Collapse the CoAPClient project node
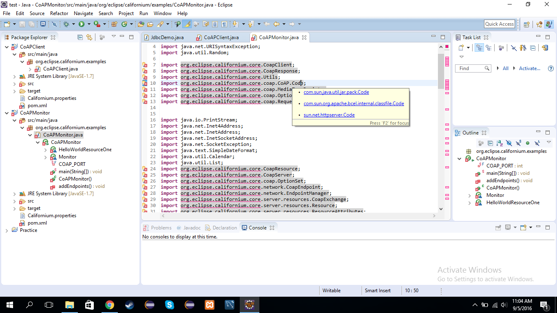The width and height of the screenshot is (557, 313). 7,47
